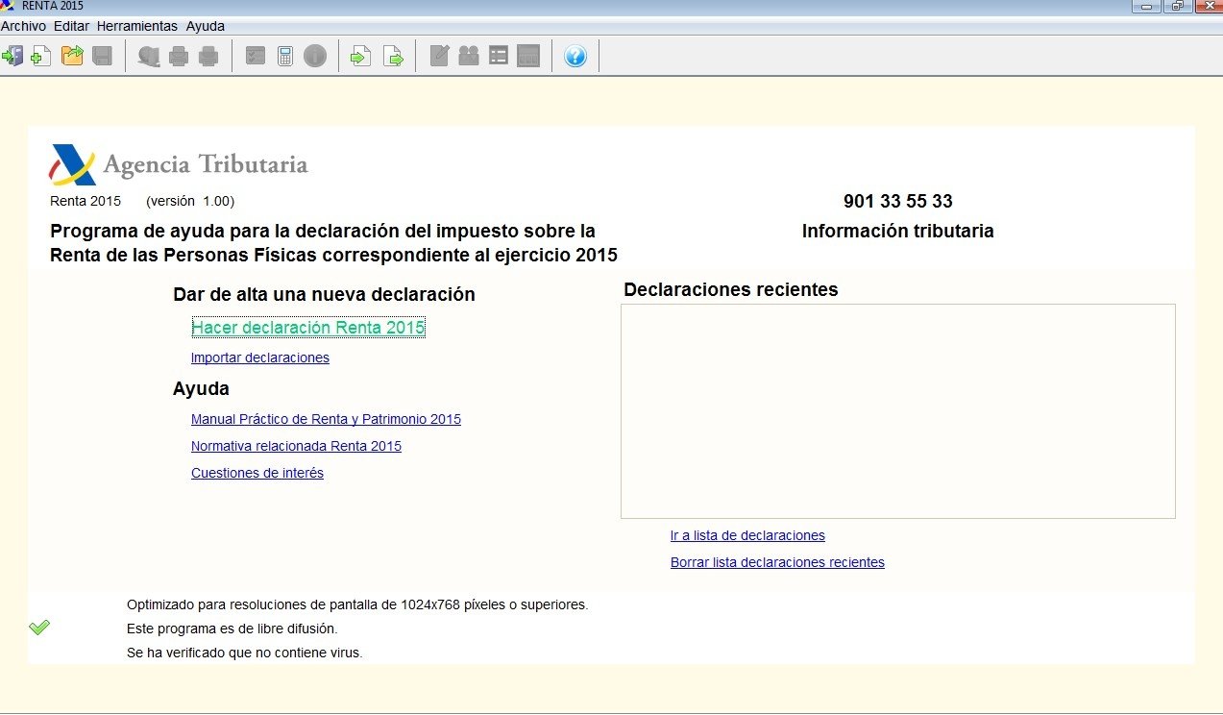The height and width of the screenshot is (715, 1223).
Task: Click the import document icon with arrow entering
Action: 360,56
